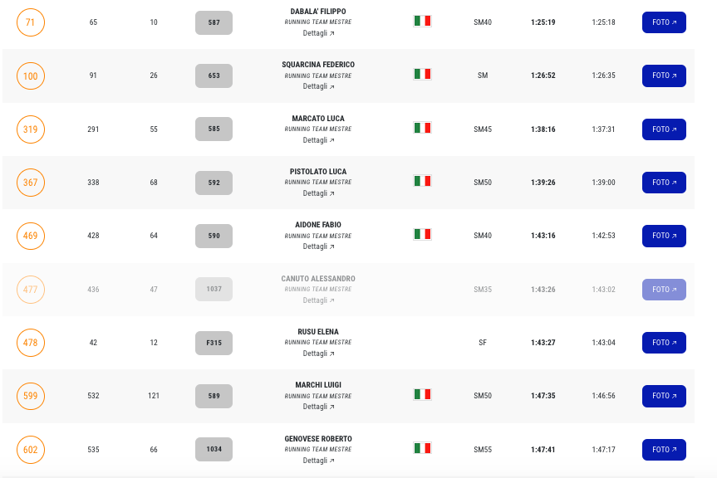Click Italian flag beside Squarcina Federico

click(x=422, y=75)
